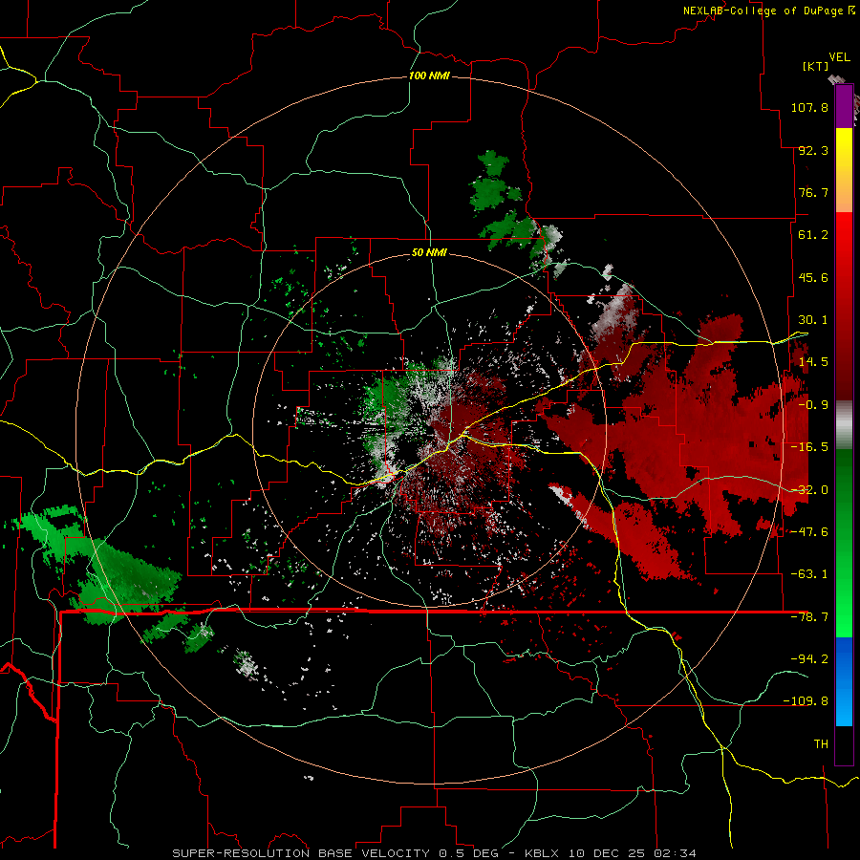Click the 50 NMI range ring label

click(429, 252)
